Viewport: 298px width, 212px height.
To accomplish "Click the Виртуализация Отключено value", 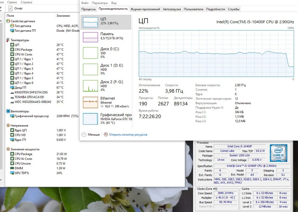I will [x=243, y=103].
